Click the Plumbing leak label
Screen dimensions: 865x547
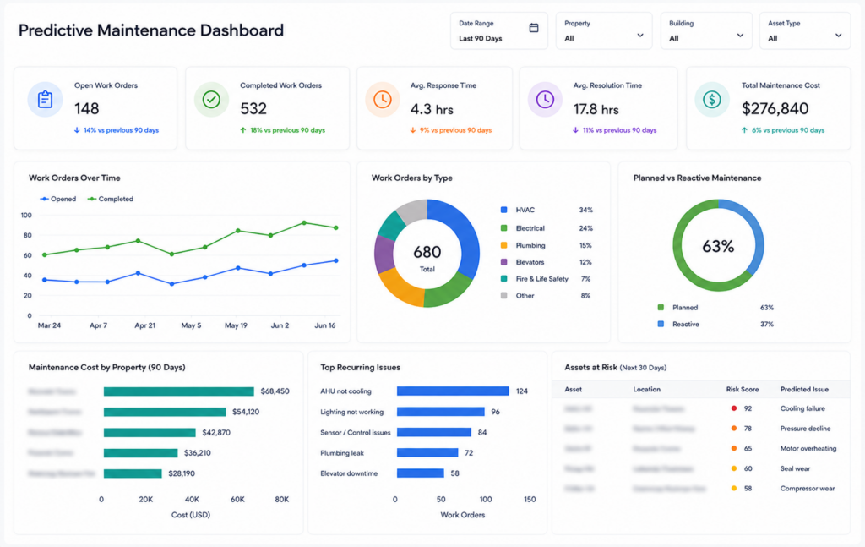(342, 452)
